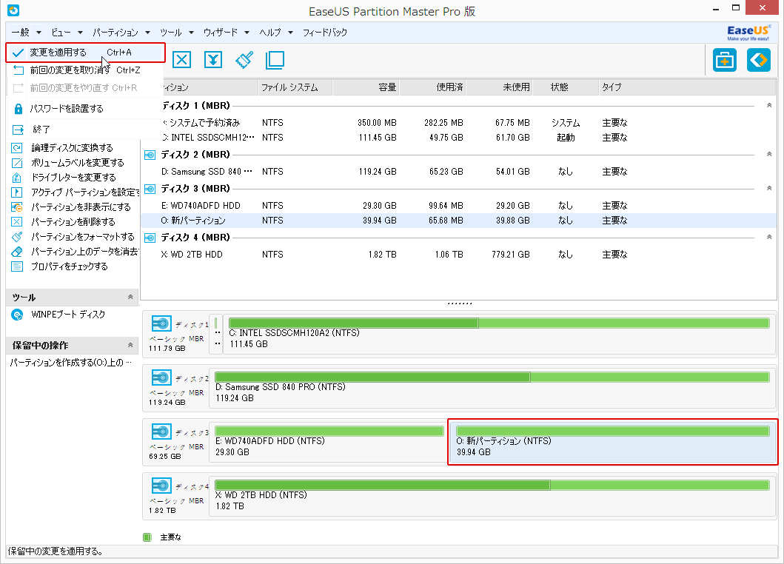Open the ヘルプ dropdown menu
Viewport: 784px width, 564px height.
[275, 33]
